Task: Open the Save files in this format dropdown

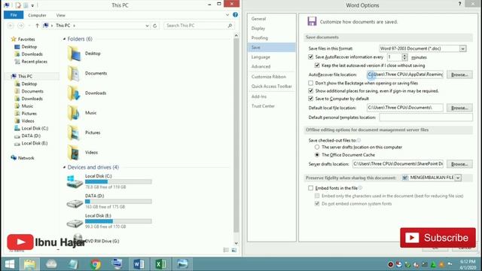Action: coord(462,48)
